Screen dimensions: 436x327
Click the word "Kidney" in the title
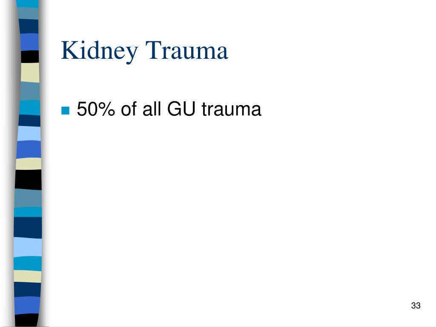100,52
